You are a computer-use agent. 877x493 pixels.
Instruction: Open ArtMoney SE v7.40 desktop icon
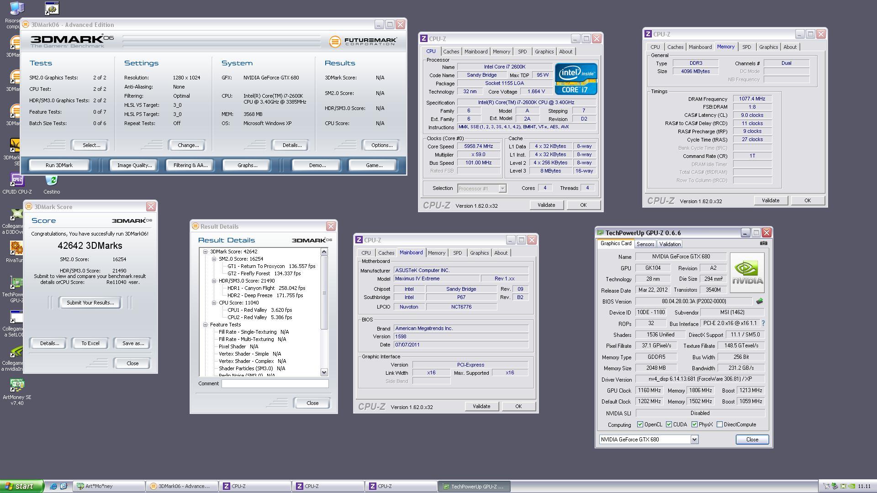point(17,392)
